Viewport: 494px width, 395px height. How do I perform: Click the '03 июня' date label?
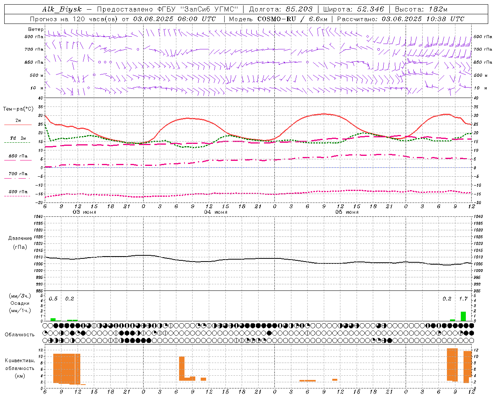(85, 212)
